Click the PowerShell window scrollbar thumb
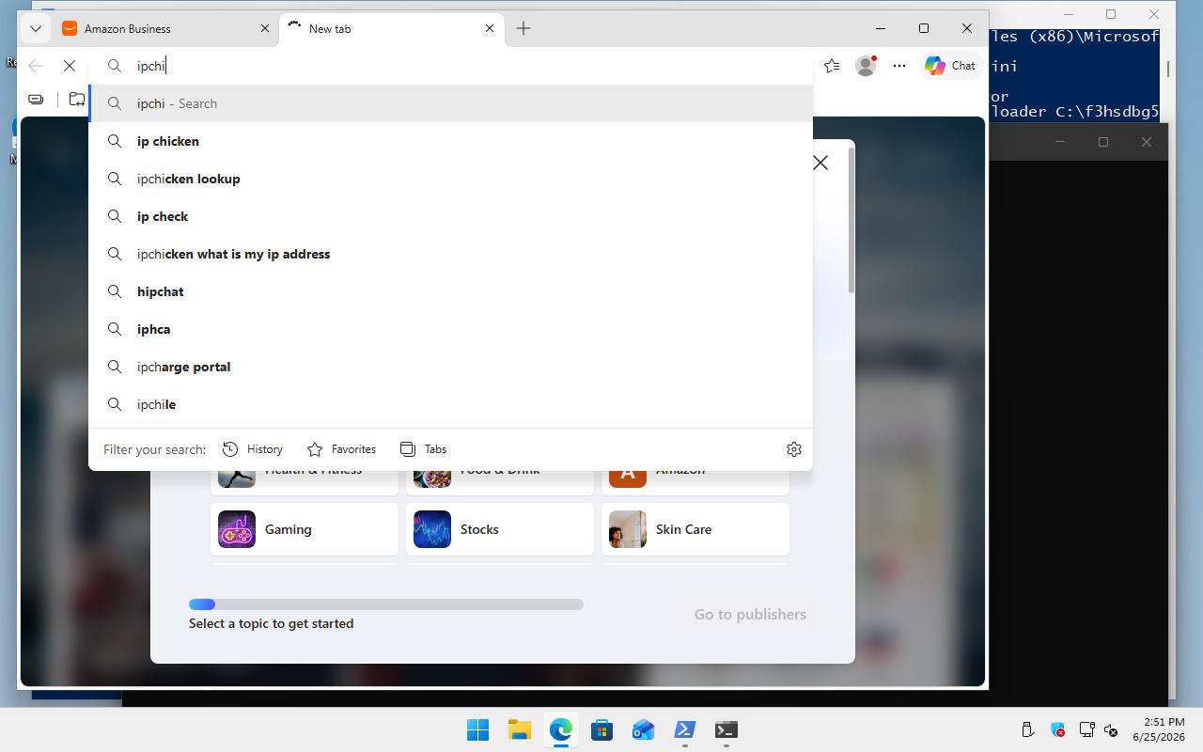The height and width of the screenshot is (752, 1203). [x=1168, y=69]
